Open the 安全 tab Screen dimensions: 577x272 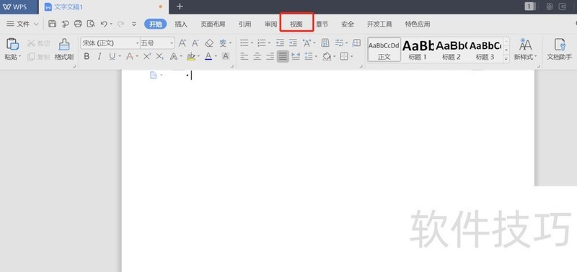pos(348,24)
